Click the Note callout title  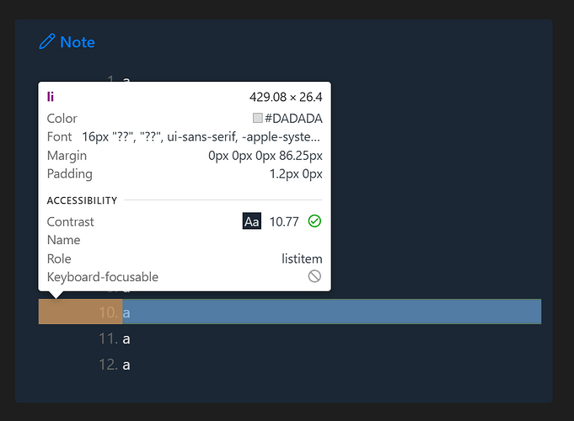point(78,42)
